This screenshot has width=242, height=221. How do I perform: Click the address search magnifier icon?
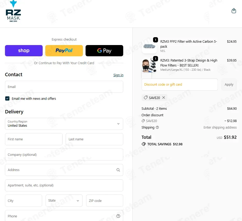tap(118, 170)
